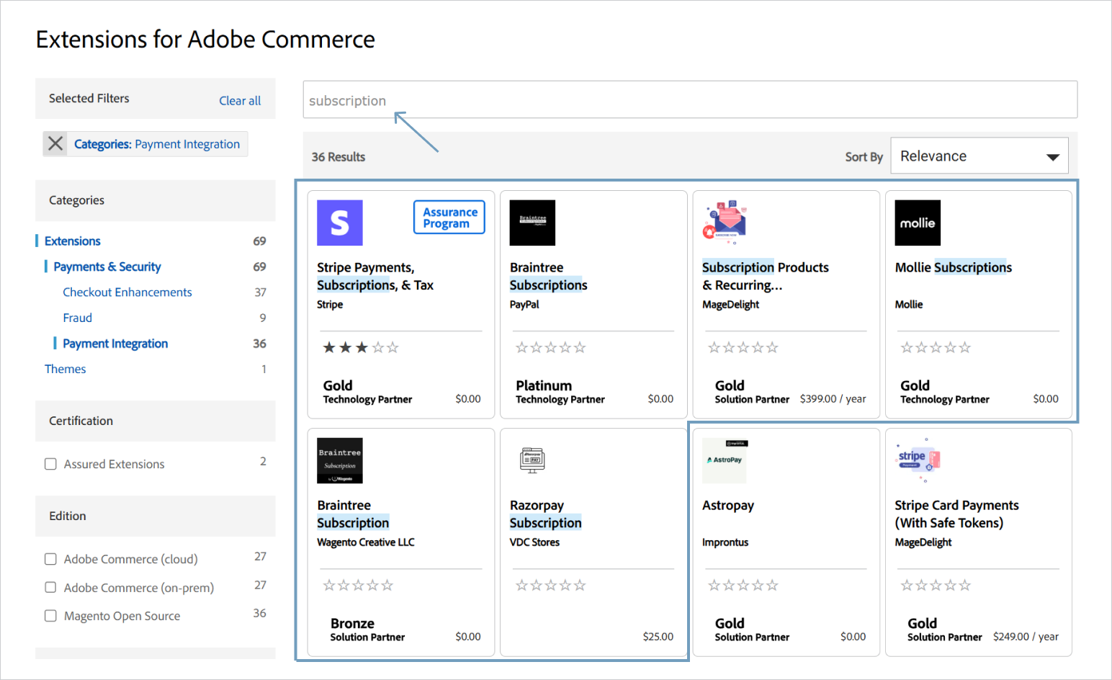Click the Wagento Braintree Subscription logo
This screenshot has width=1112, height=680.
[x=339, y=461]
